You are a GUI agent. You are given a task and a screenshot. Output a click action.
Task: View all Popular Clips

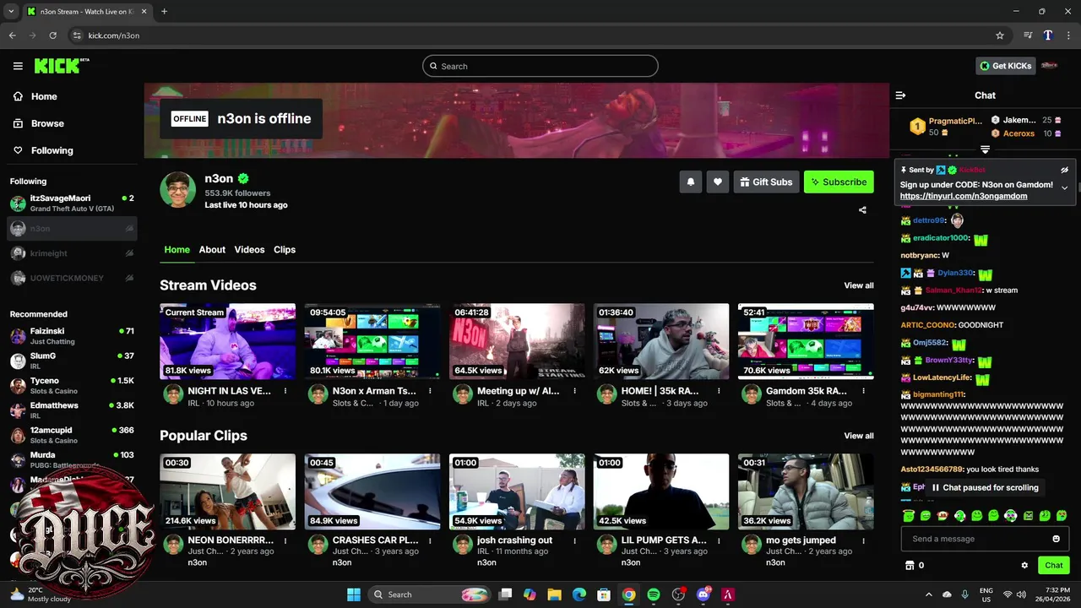[859, 436]
